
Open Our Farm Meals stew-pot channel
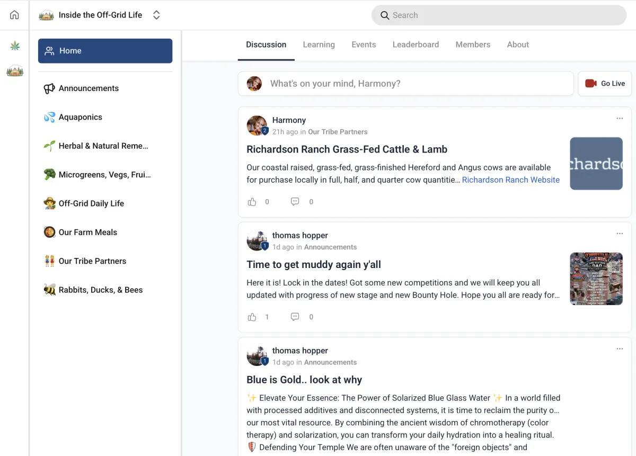pyautogui.click(x=87, y=232)
